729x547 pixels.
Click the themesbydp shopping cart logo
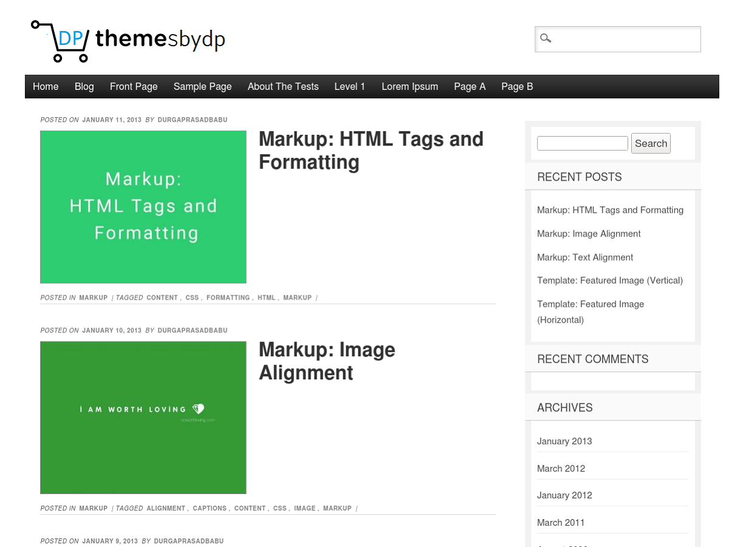[128, 40]
